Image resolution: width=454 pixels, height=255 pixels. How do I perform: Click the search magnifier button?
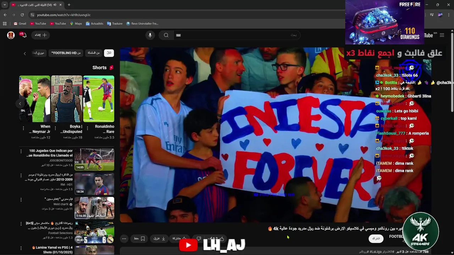tap(166, 35)
